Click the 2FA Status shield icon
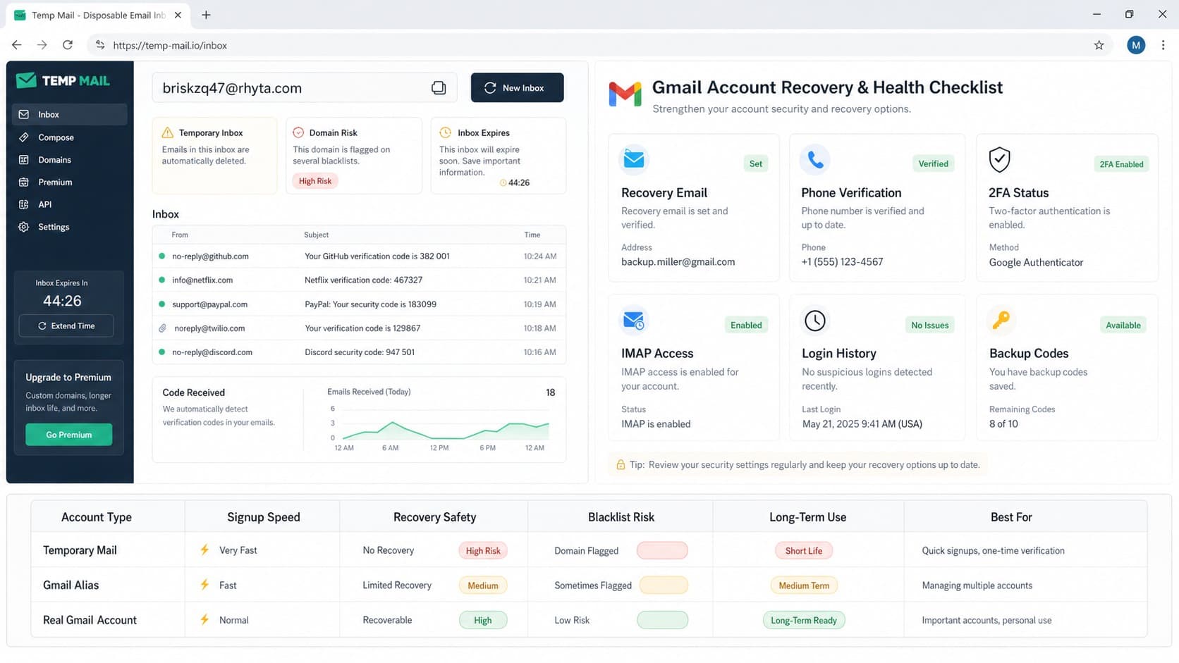Screen dimensions: 1179x663 pyautogui.click(x=999, y=160)
